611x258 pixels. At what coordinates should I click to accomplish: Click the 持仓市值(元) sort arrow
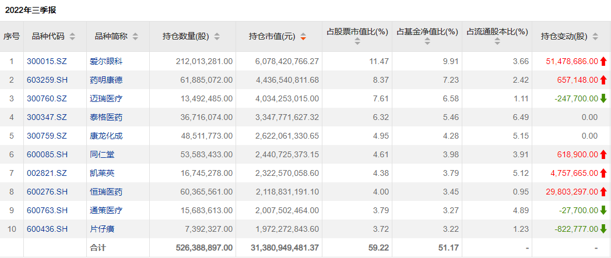[x=303, y=37]
